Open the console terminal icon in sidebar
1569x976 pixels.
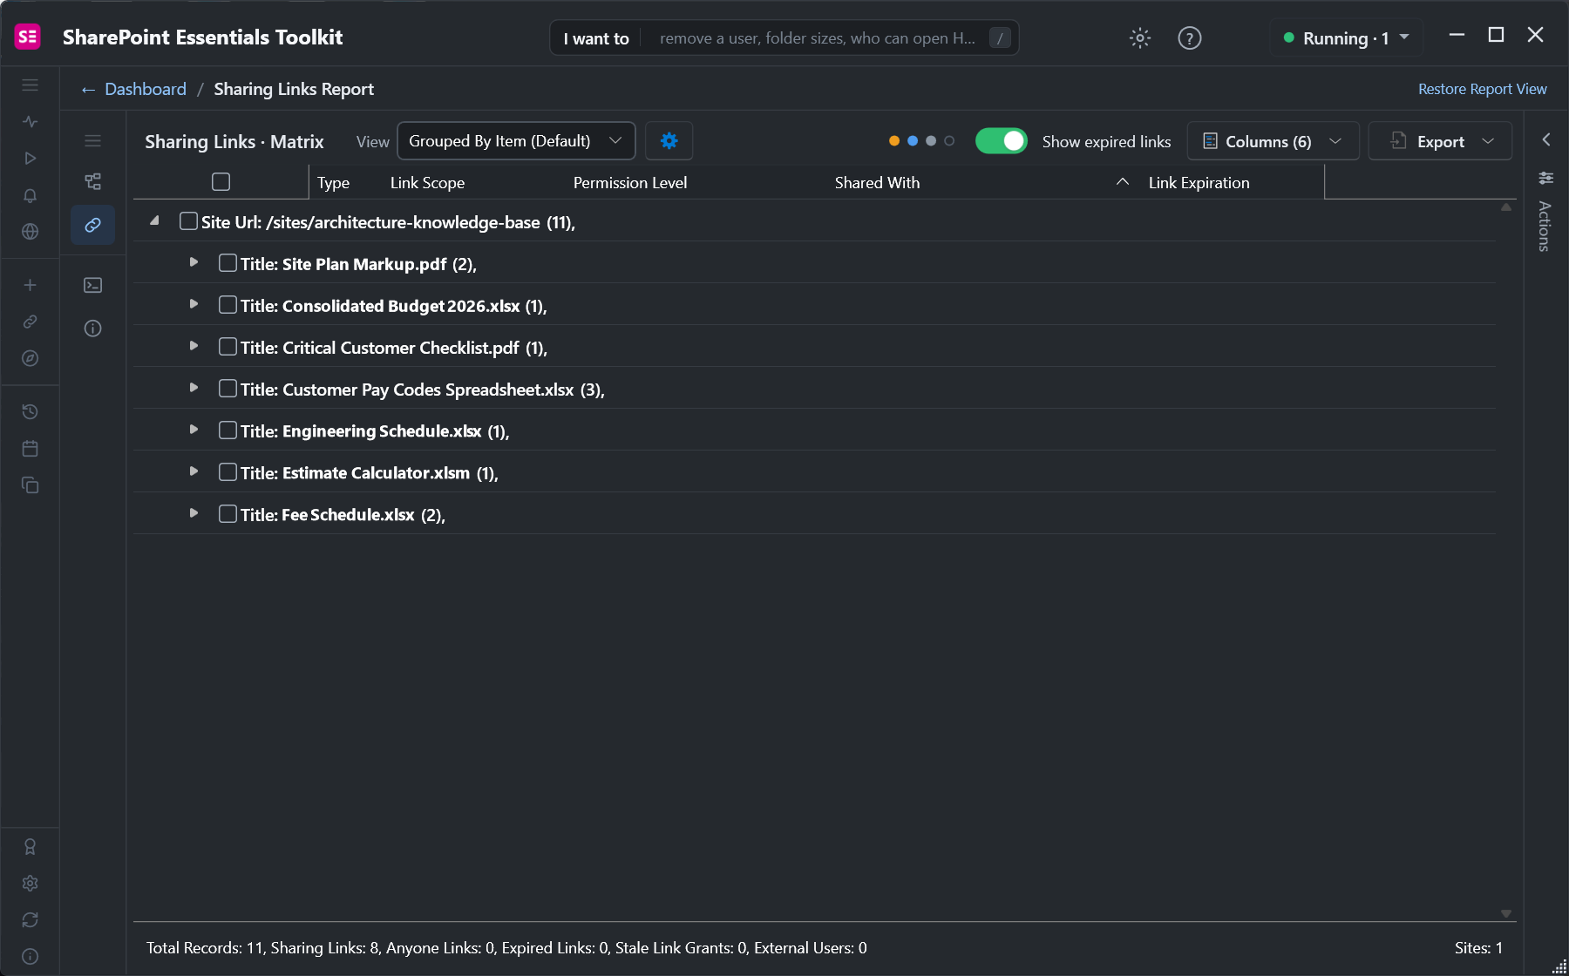[92, 285]
